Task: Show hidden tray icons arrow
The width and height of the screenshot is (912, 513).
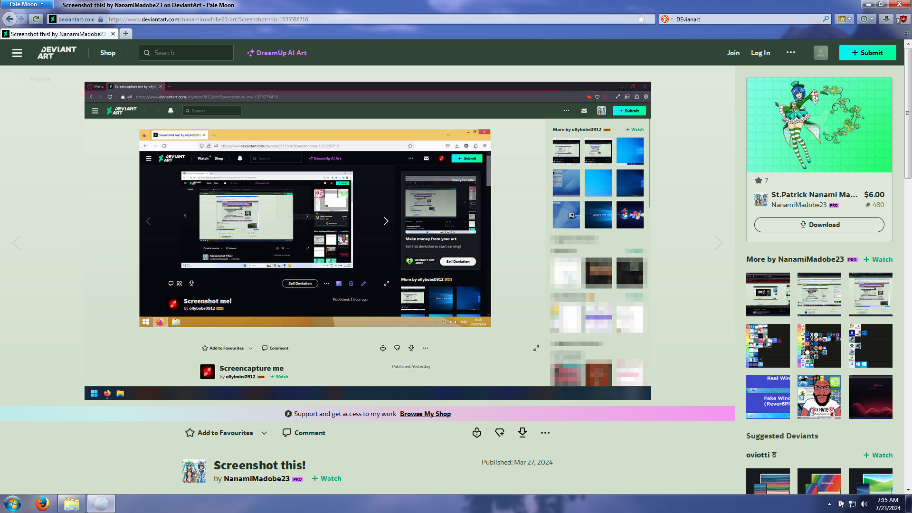Action: (x=829, y=504)
